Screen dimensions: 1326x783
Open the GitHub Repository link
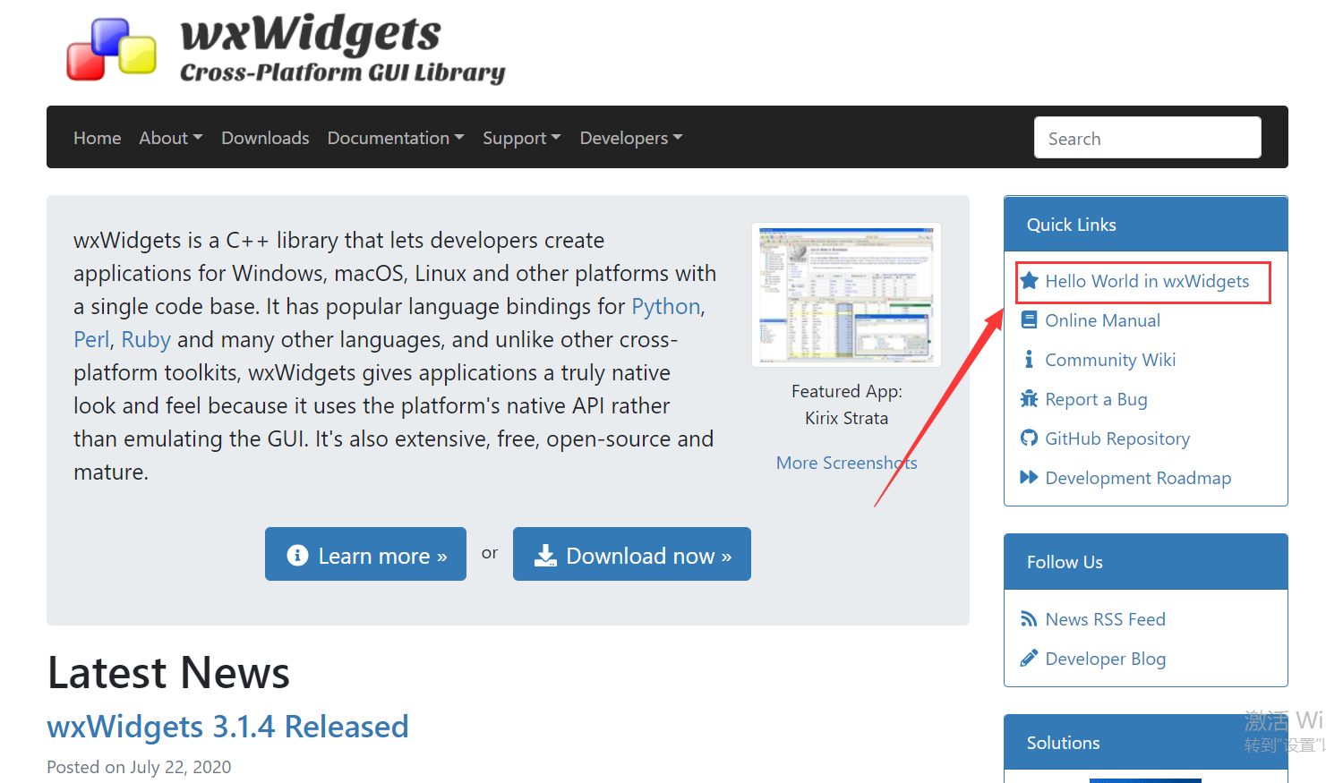point(1117,438)
